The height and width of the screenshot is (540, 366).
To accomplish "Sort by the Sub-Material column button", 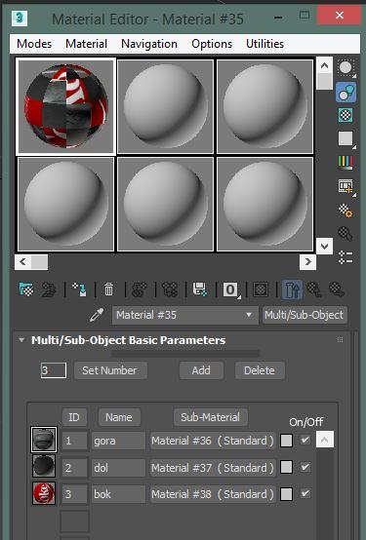I will 210,417.
